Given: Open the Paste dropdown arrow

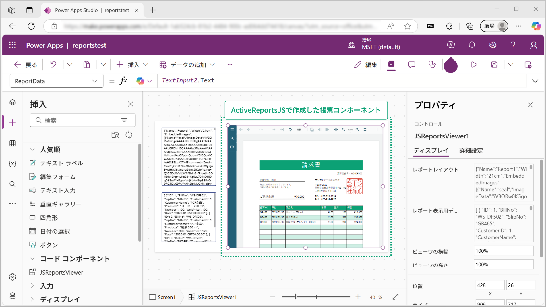Looking at the screenshot, I should click(103, 65).
